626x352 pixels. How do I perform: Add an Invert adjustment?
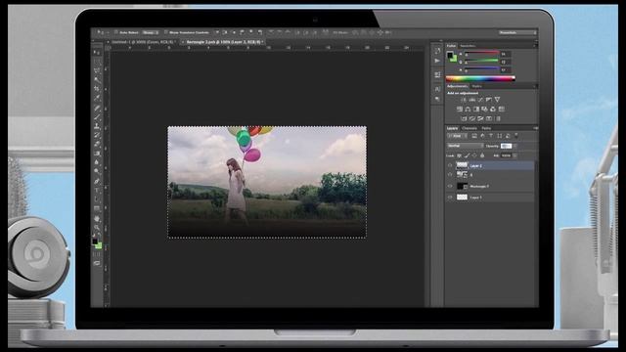[464, 119]
